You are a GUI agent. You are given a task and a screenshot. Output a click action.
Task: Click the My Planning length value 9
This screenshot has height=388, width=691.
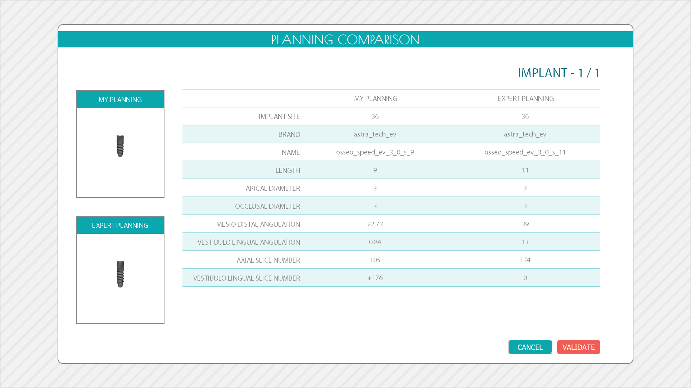[x=375, y=170]
